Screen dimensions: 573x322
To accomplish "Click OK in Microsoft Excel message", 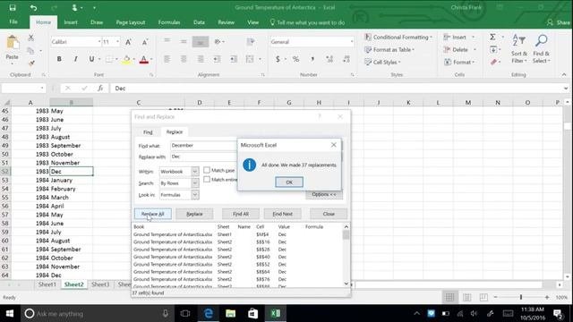I will click(289, 182).
